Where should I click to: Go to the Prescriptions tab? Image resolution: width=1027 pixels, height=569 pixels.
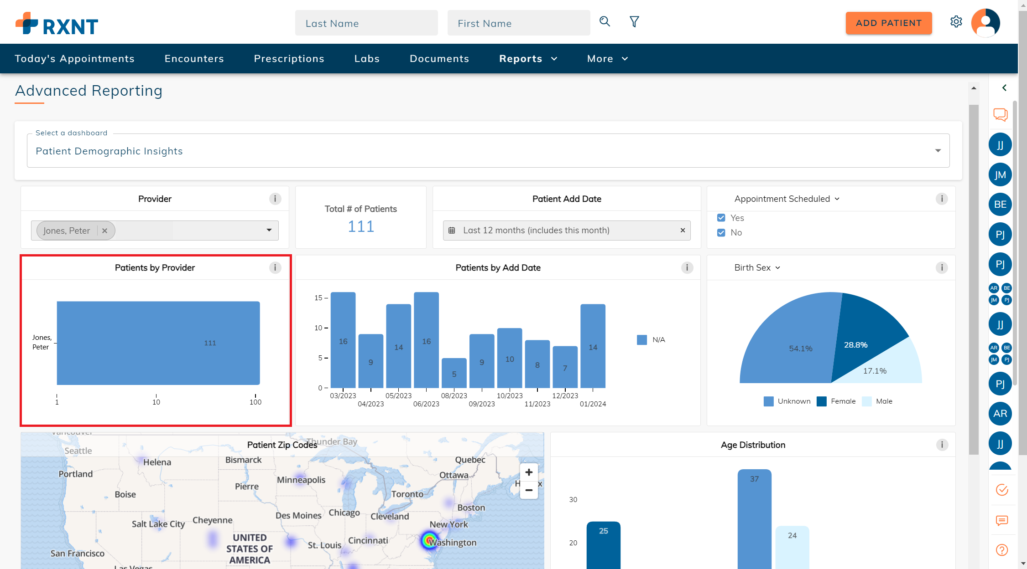289,59
